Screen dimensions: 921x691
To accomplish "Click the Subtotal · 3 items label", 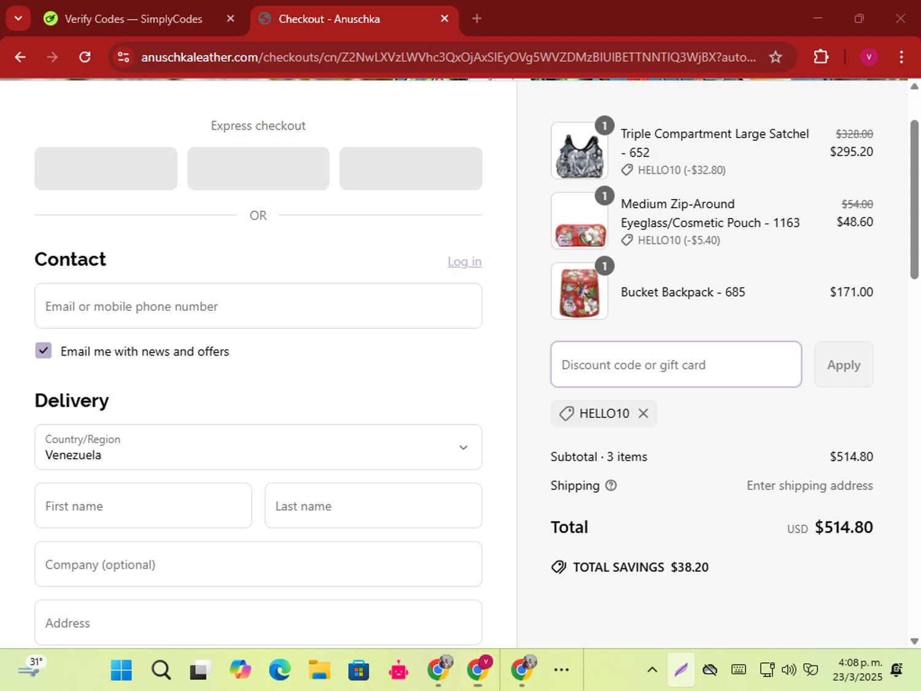I will tap(599, 456).
